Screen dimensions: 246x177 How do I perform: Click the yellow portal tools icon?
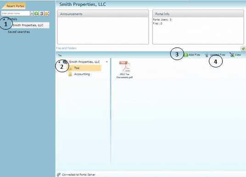(47, 13)
